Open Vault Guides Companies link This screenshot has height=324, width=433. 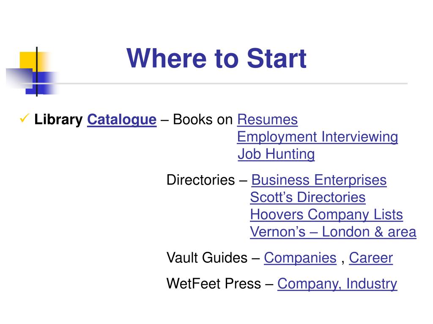coord(300,259)
